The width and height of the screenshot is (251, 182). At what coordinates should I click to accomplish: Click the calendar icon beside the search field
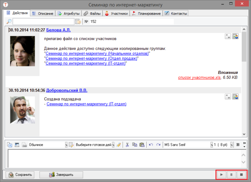pyautogui.click(x=78, y=21)
